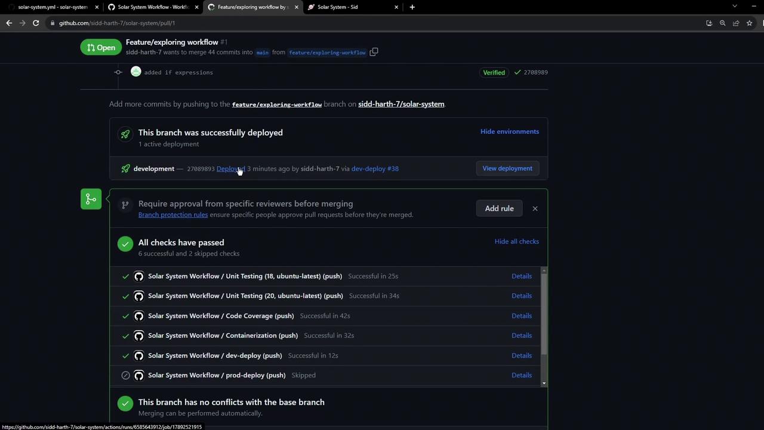Click the branch icon beside 'Require approval'
The width and height of the screenshot is (764, 430).
click(125, 205)
